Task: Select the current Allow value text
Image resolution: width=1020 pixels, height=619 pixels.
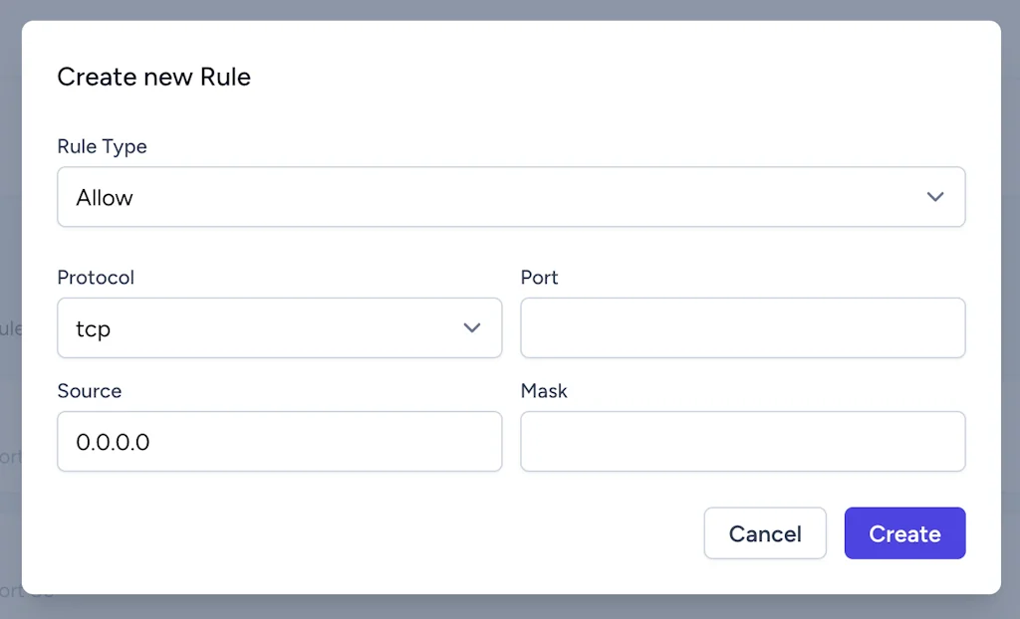Action: click(104, 197)
